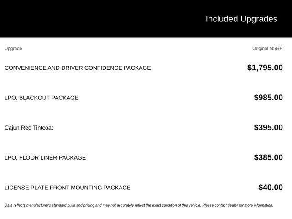The width and height of the screenshot is (292, 219).
Task: Click the word 'Tintcoat' in the paint upgrade
Action: [x=41, y=128]
